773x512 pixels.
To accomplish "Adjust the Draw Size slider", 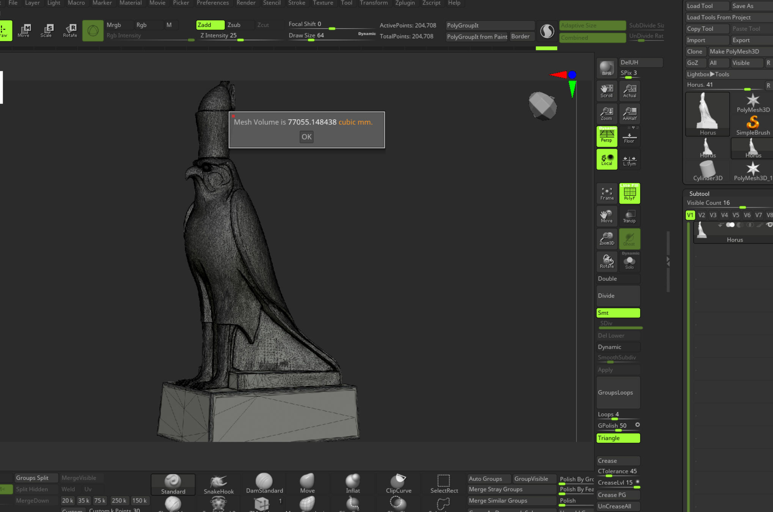I will coord(332,36).
